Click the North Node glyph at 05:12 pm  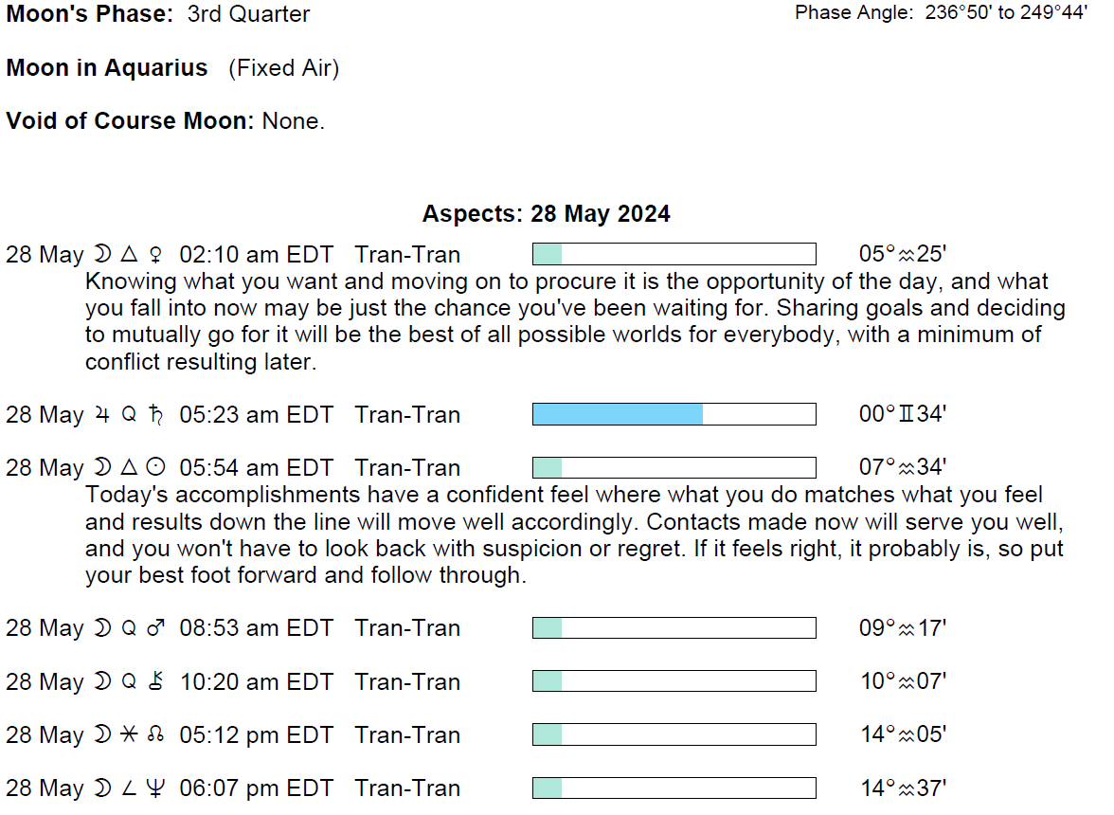point(156,735)
